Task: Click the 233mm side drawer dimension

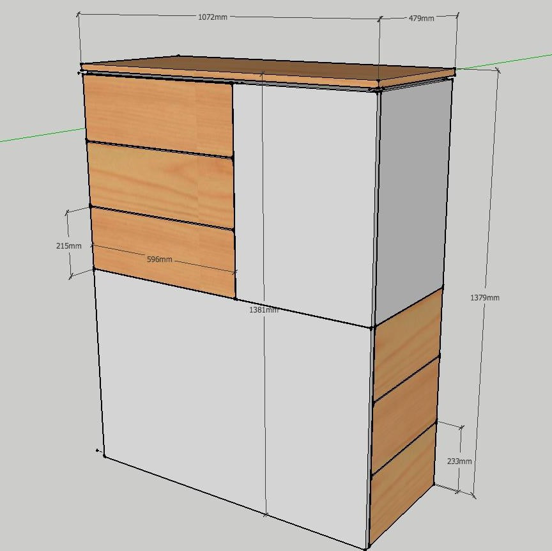Action: pyautogui.click(x=459, y=461)
